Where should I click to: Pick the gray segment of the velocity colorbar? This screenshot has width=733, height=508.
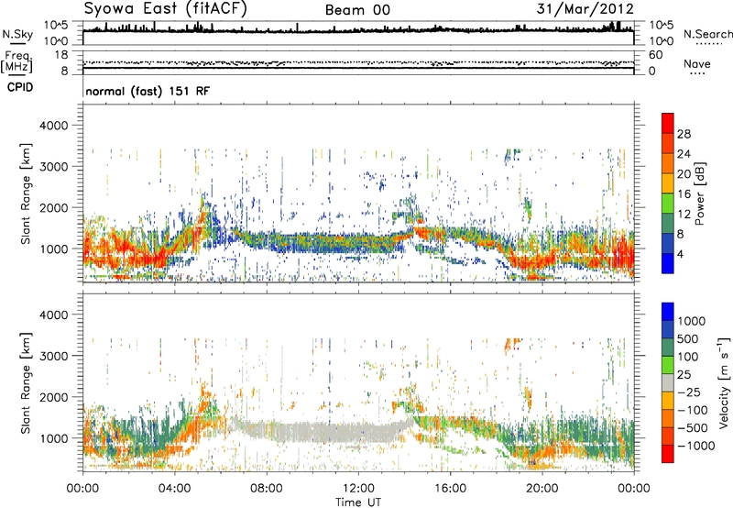(x=668, y=383)
